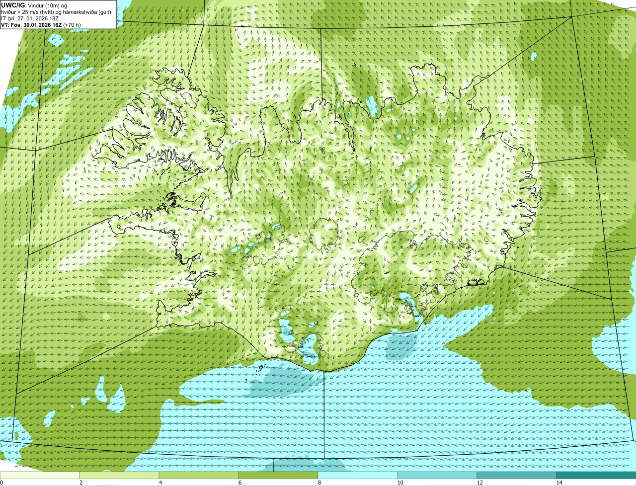Viewport: 636px width, 486px height.
Task: Select the dark teal above-14 legend swatch
Action: (596, 475)
